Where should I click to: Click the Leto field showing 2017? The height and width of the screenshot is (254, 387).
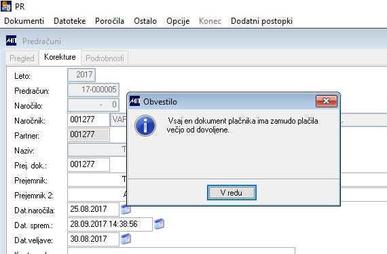coord(81,75)
